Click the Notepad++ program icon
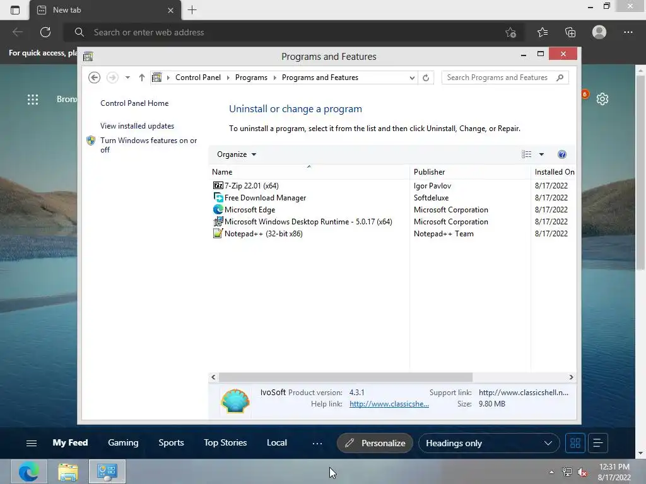This screenshot has width=646, height=484. (x=218, y=233)
